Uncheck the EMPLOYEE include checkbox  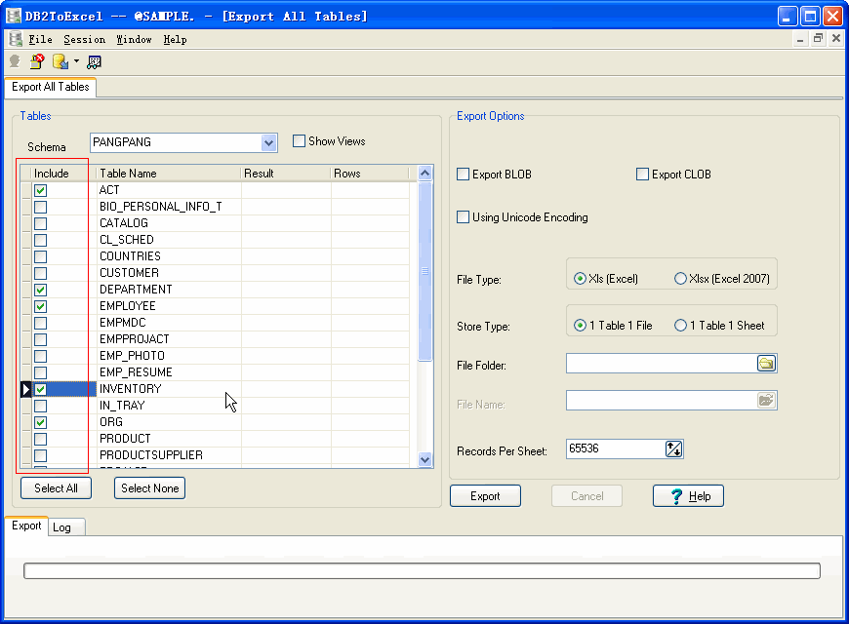click(41, 306)
